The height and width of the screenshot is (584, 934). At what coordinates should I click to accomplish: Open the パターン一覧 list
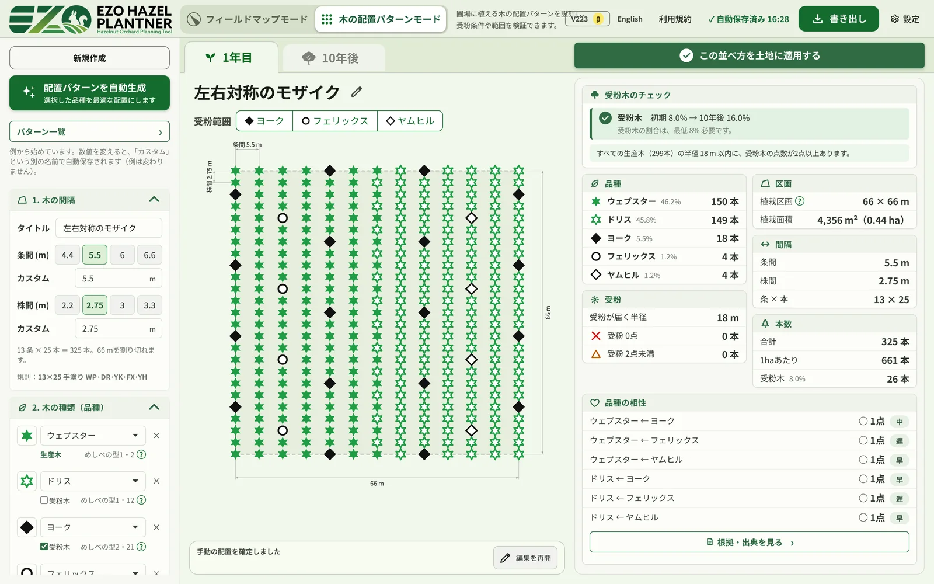tap(89, 132)
